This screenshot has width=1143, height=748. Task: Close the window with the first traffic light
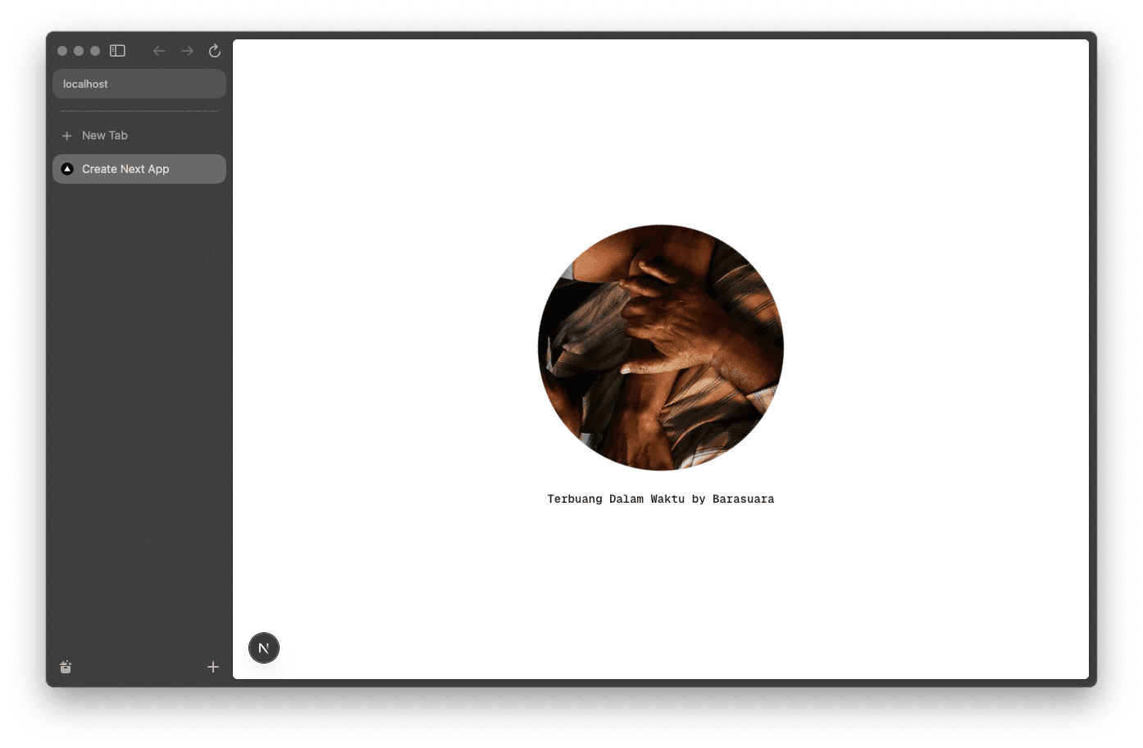(x=62, y=51)
